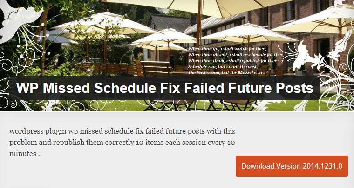Select the "When thou absent" poem line
Image resolution: width=354 pixels, height=188 pixels.
click(236, 55)
